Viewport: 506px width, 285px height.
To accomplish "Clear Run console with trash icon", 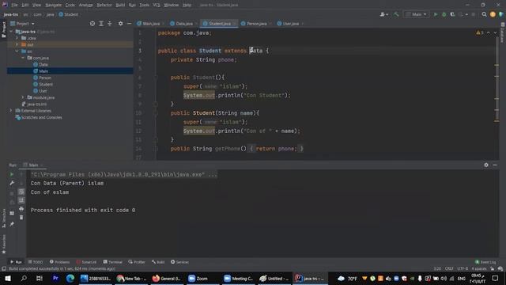I will (x=21, y=218).
